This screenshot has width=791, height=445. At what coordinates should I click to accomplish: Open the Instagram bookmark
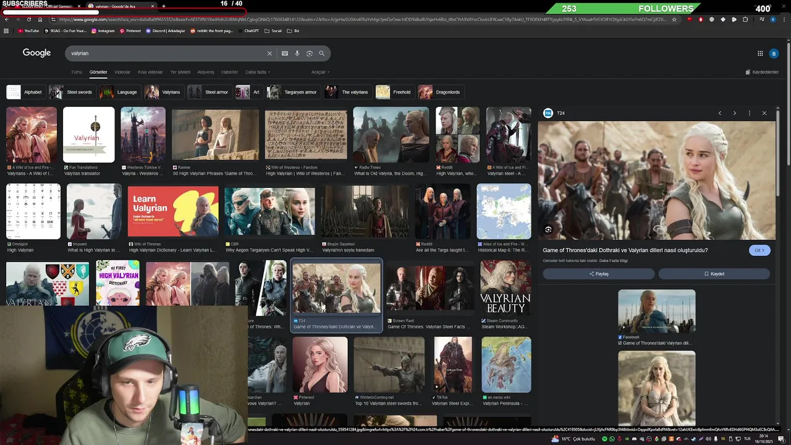tap(103, 30)
